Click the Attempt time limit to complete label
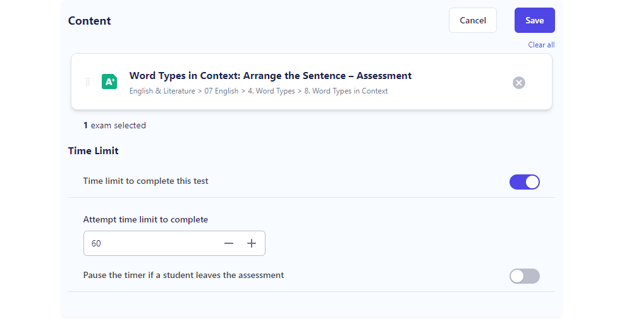The width and height of the screenshot is (629, 321). click(145, 220)
